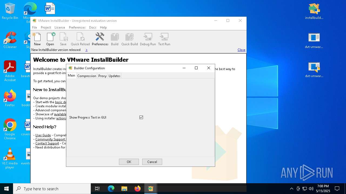Image resolution: width=346 pixels, height=194 pixels.
Task: Open the network icon in system tray
Action: 305,189
